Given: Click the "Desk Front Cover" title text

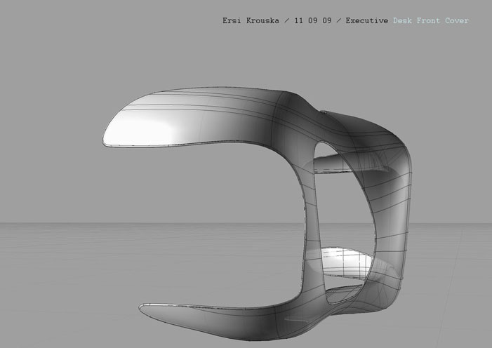Looking at the screenshot, I should pyautogui.click(x=431, y=21).
